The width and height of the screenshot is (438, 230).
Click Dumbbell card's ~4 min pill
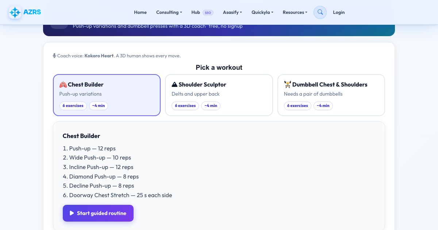point(323,106)
